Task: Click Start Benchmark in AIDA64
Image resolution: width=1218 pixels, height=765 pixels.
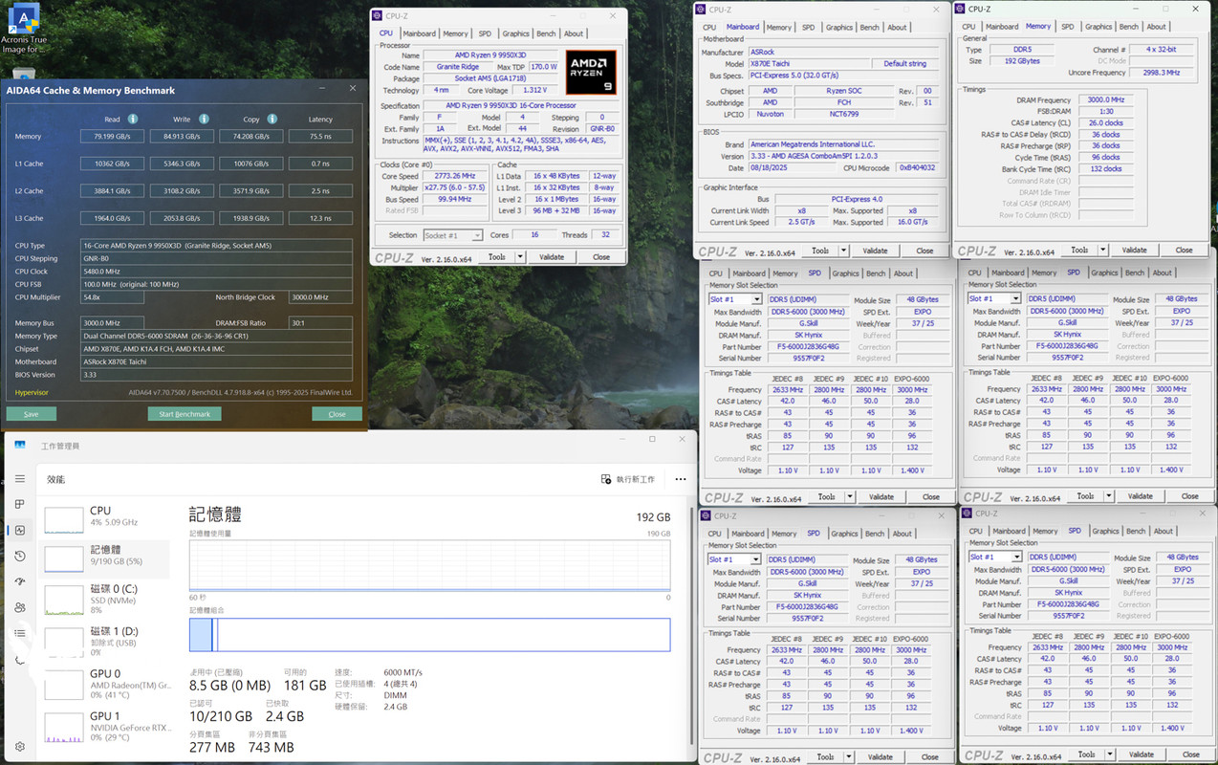Action: coord(185,414)
